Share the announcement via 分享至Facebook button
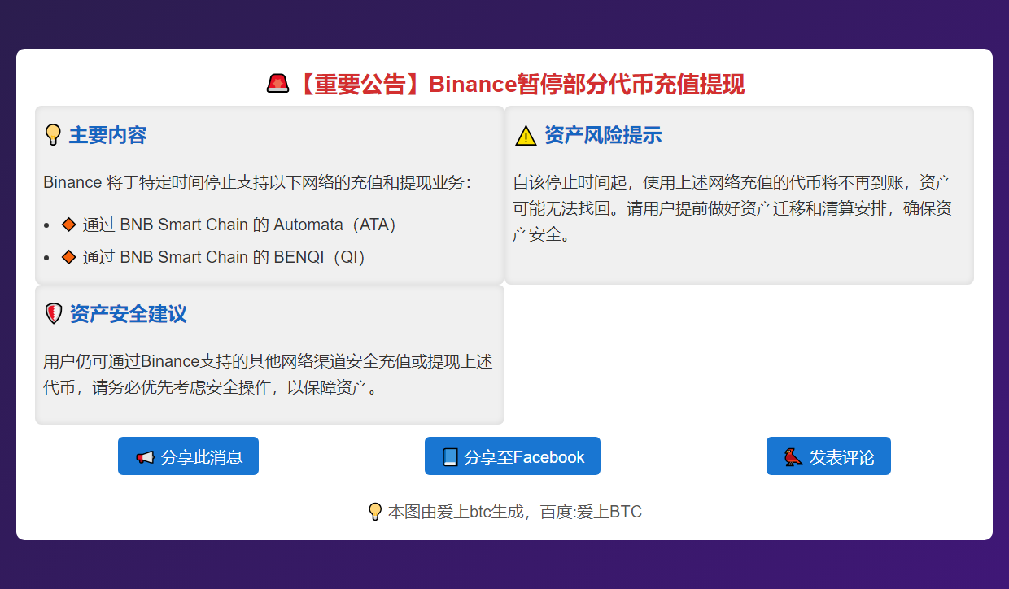Image resolution: width=1009 pixels, height=589 pixels. (513, 456)
